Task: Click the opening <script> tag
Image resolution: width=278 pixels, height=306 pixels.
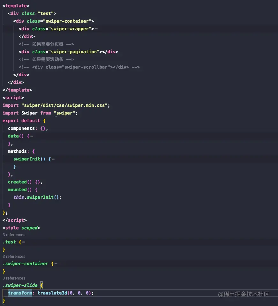Action: pos(13,98)
